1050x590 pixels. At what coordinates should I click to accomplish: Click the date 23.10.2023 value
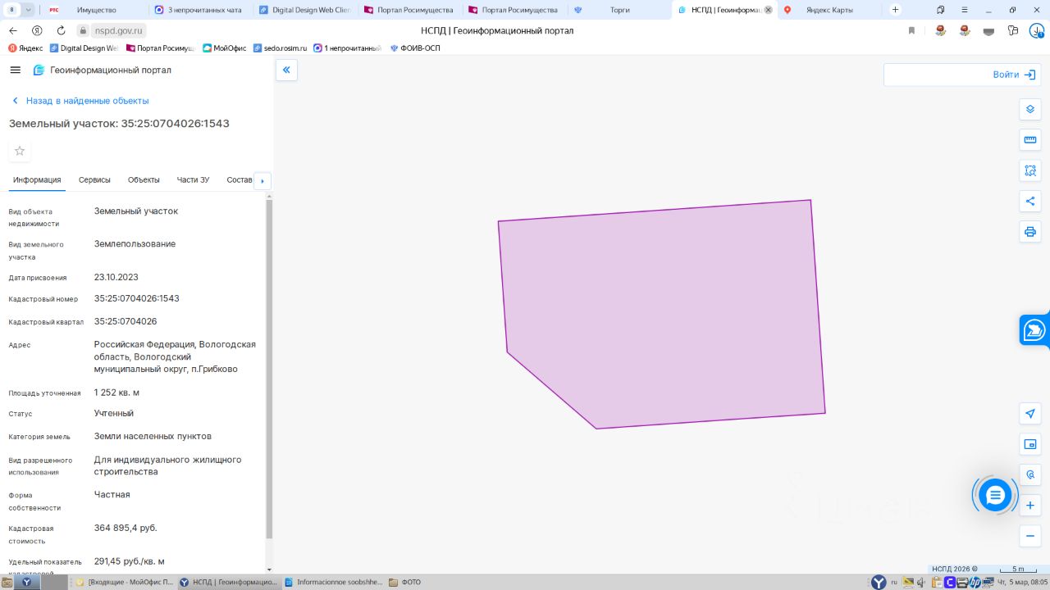116,277
